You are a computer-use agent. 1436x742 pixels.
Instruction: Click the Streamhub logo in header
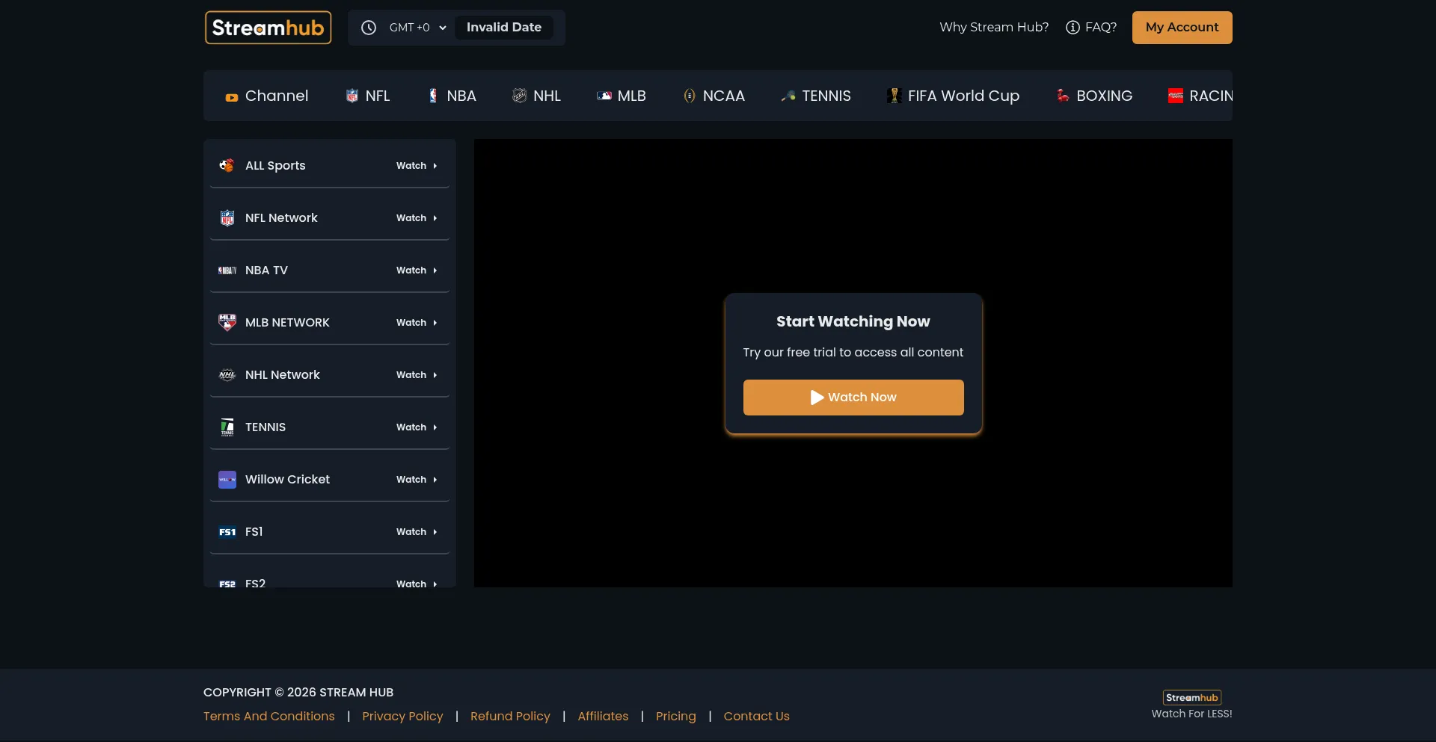(268, 28)
